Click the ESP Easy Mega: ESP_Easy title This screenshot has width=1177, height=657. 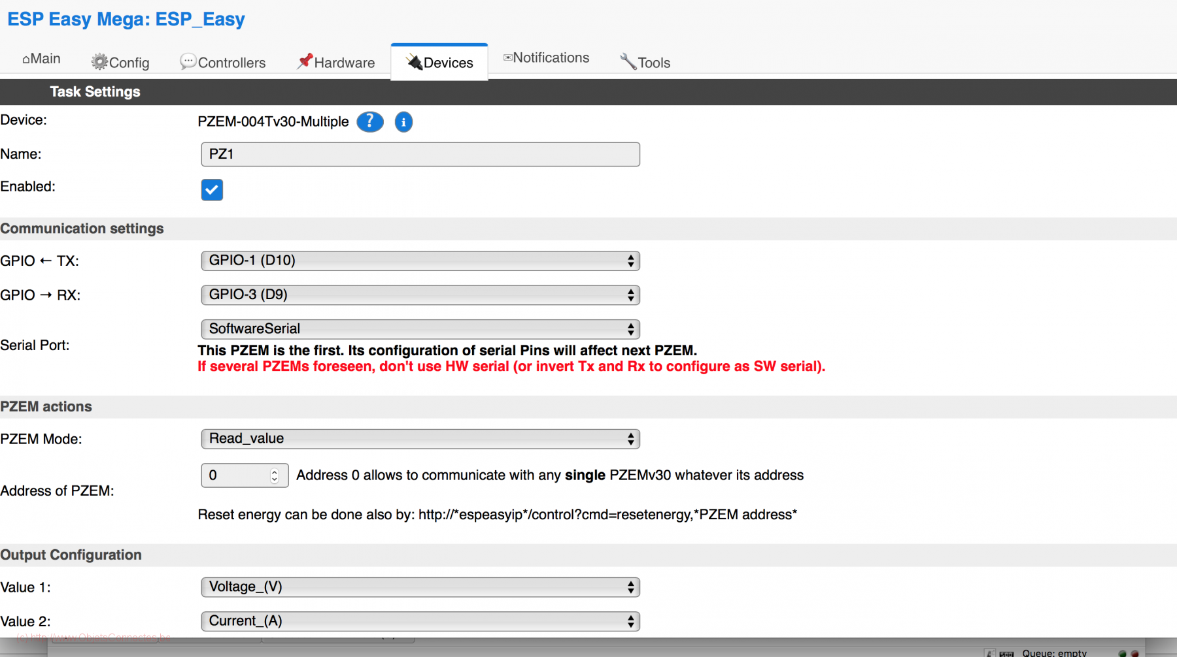click(126, 19)
